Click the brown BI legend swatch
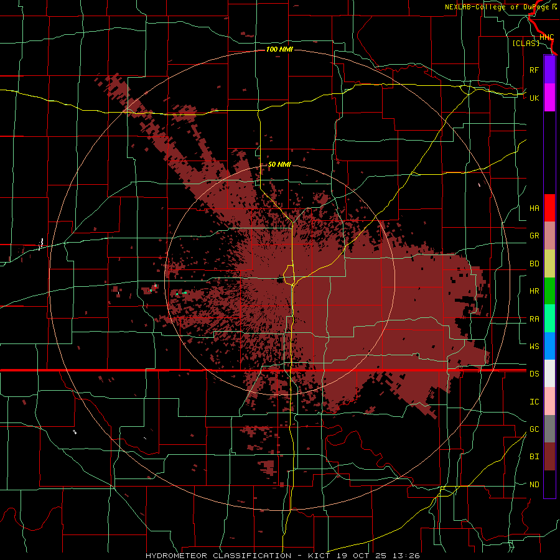 549,457
